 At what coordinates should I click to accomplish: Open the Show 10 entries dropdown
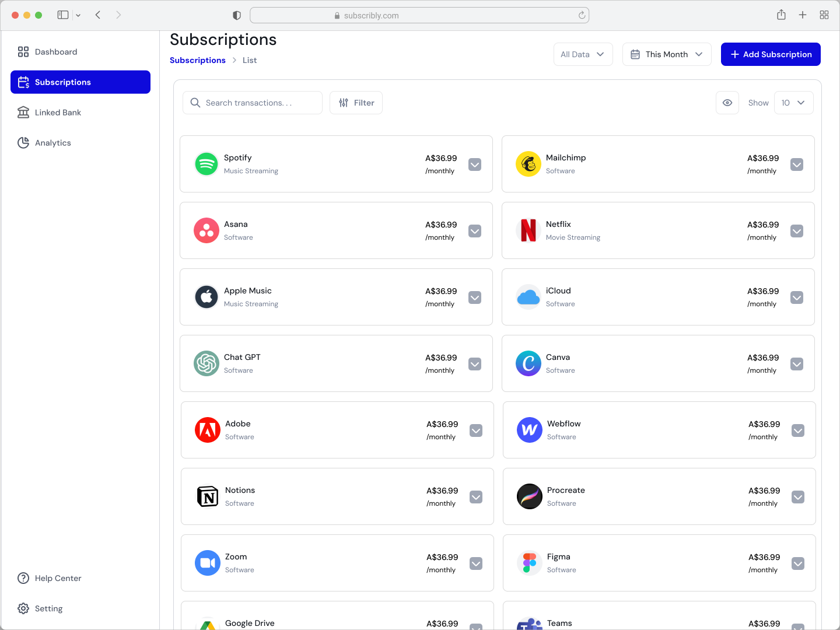[x=793, y=103]
